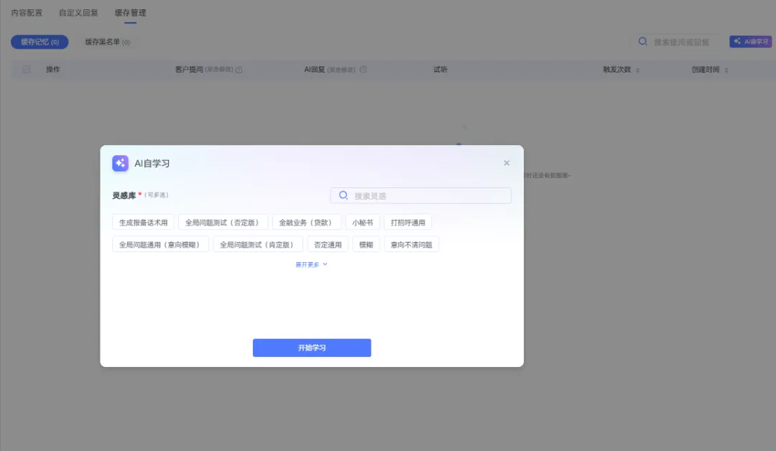Click the 灵感库 label in the dialog
Image resolution: width=776 pixels, height=451 pixels.
124,195
